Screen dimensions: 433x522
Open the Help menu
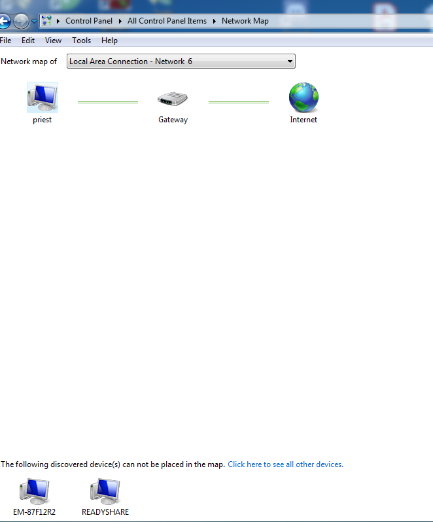tap(109, 41)
